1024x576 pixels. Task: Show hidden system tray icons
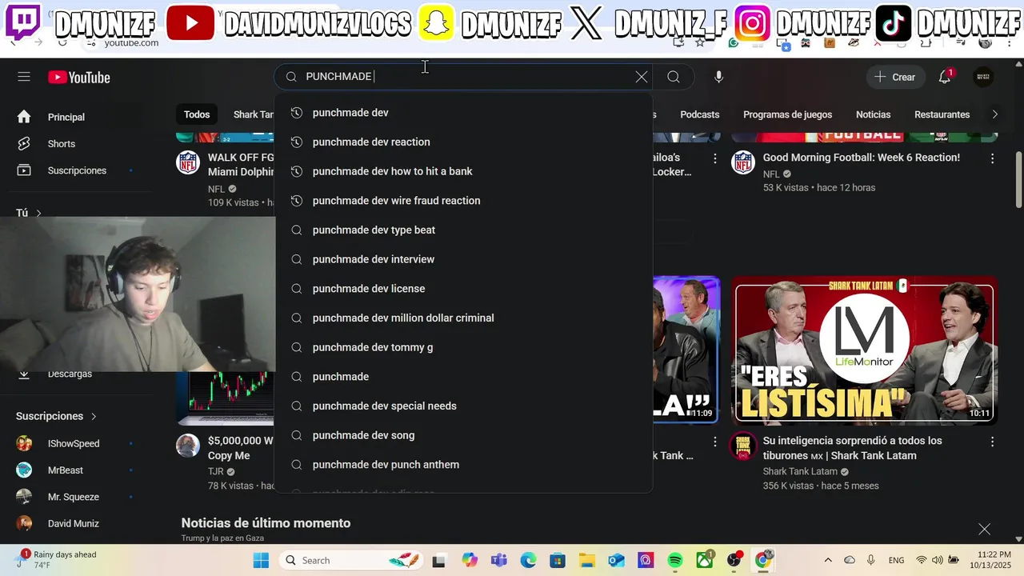pos(828,560)
